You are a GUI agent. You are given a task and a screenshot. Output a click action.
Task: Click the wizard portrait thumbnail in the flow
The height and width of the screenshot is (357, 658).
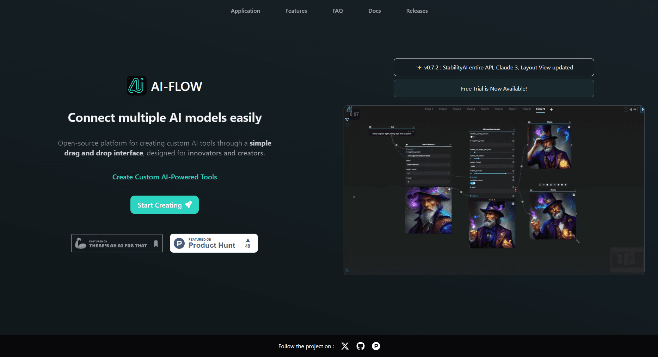point(428,210)
